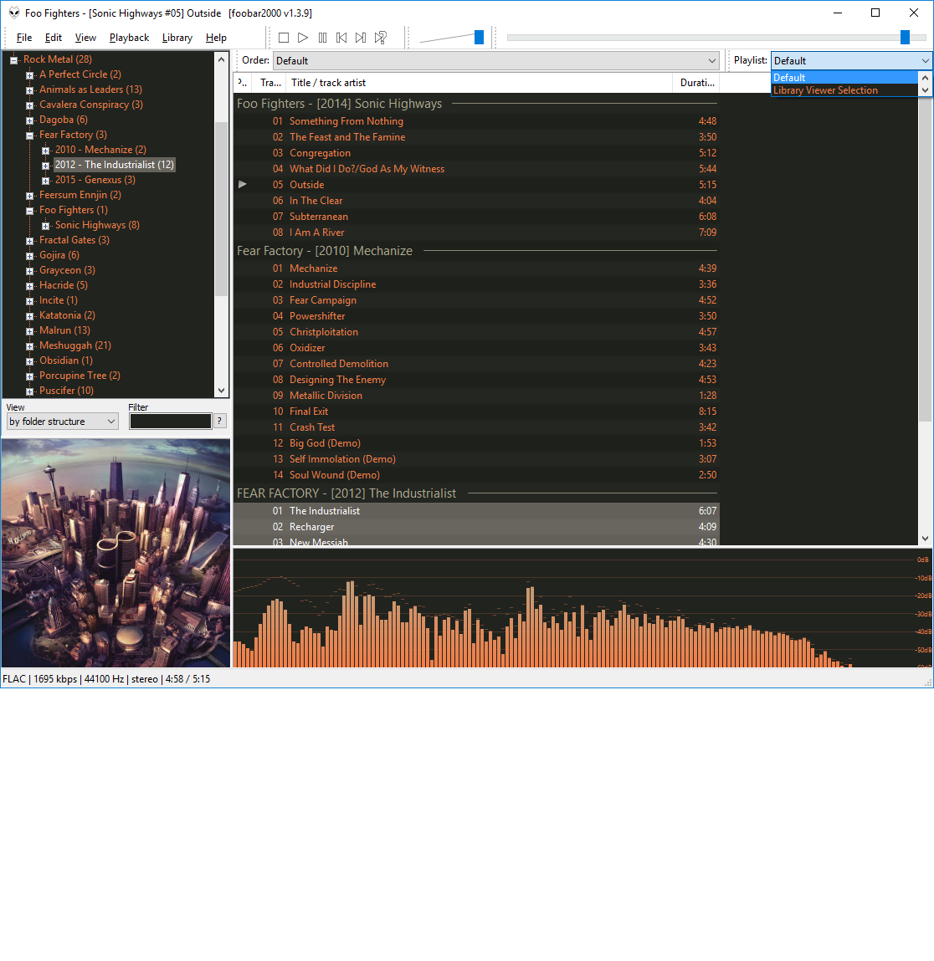Click the spectrum visualization panel
The height and width of the screenshot is (961, 934).
tap(582, 608)
